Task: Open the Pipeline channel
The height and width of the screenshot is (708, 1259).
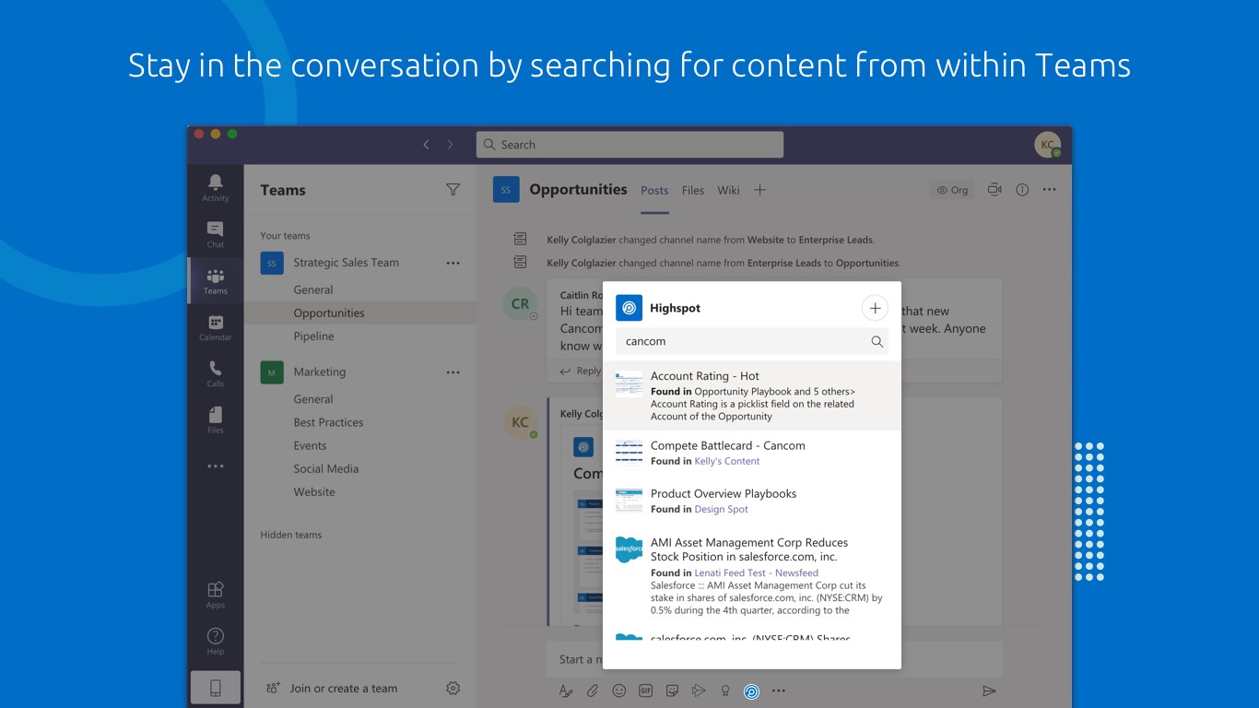Action: click(x=313, y=336)
